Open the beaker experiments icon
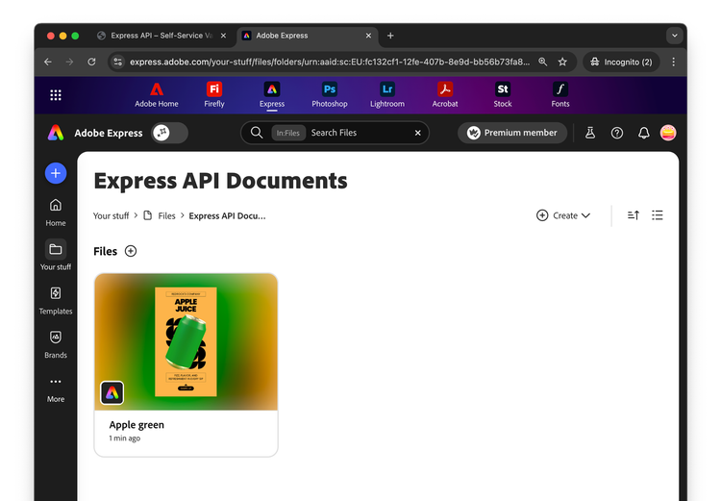This screenshot has width=721, height=501. click(x=590, y=133)
